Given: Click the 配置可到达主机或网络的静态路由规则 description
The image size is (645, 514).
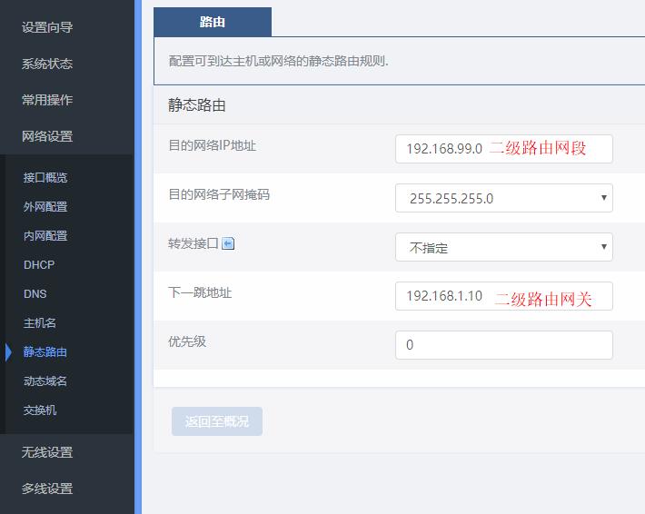Looking at the screenshot, I should pos(279,61).
